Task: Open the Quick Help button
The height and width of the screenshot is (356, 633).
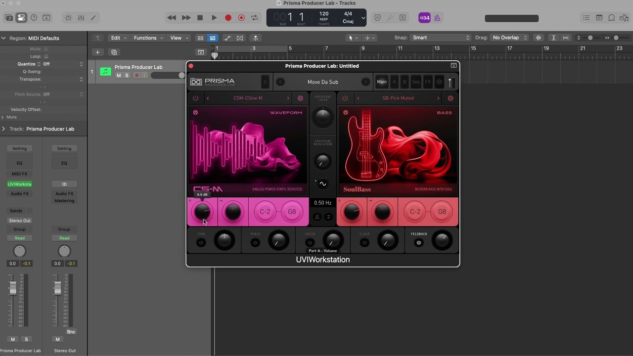Action: click(x=34, y=18)
